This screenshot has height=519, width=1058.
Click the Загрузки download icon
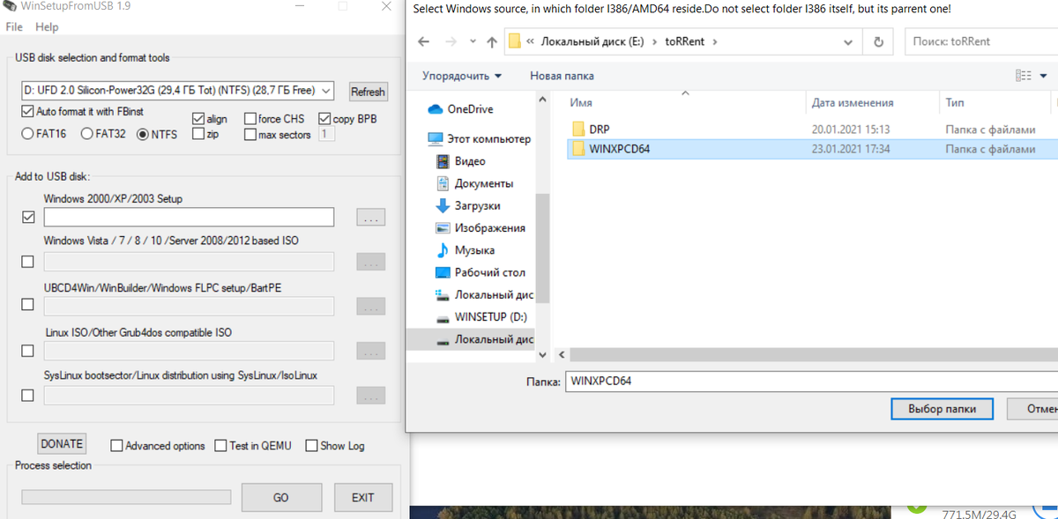(x=443, y=205)
